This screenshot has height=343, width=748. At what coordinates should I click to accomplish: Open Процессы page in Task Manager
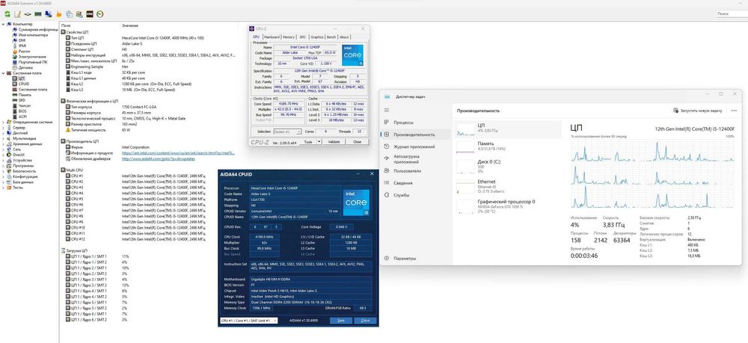[415, 123]
